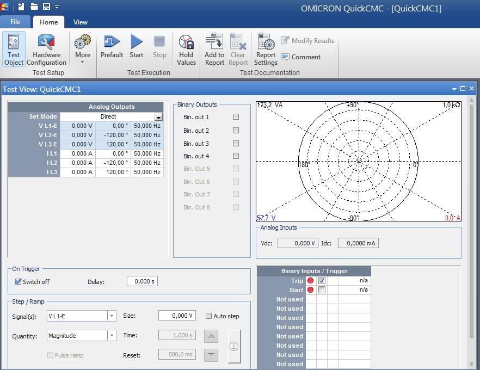Click the Vdc 0,000 V field
The width and height of the screenshot is (480, 370).
pos(298,243)
